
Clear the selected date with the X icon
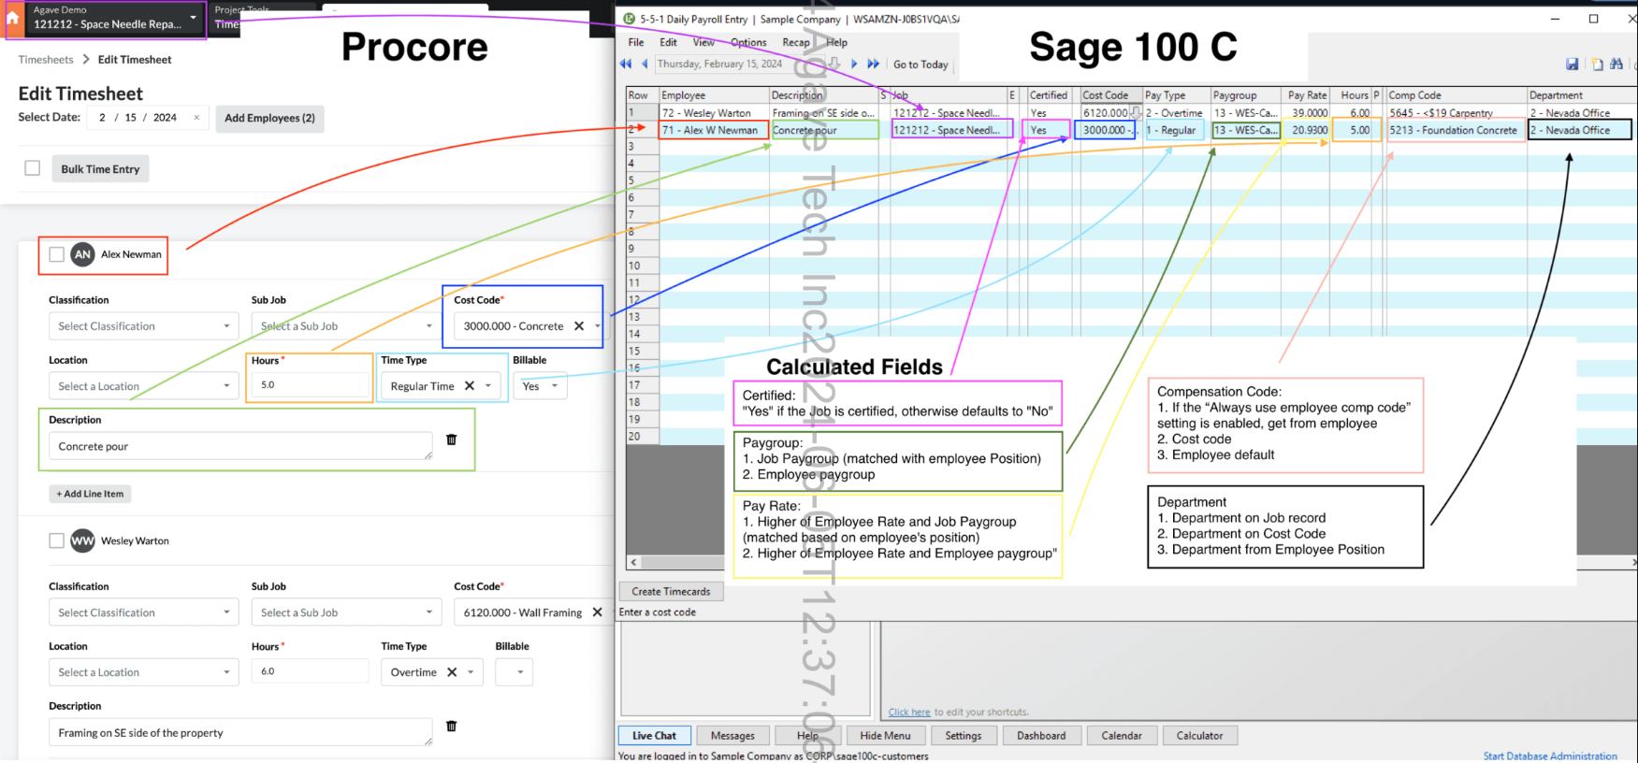pyautogui.click(x=196, y=118)
